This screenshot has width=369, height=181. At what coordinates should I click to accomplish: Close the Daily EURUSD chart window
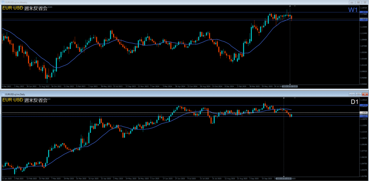tap(364, 94)
